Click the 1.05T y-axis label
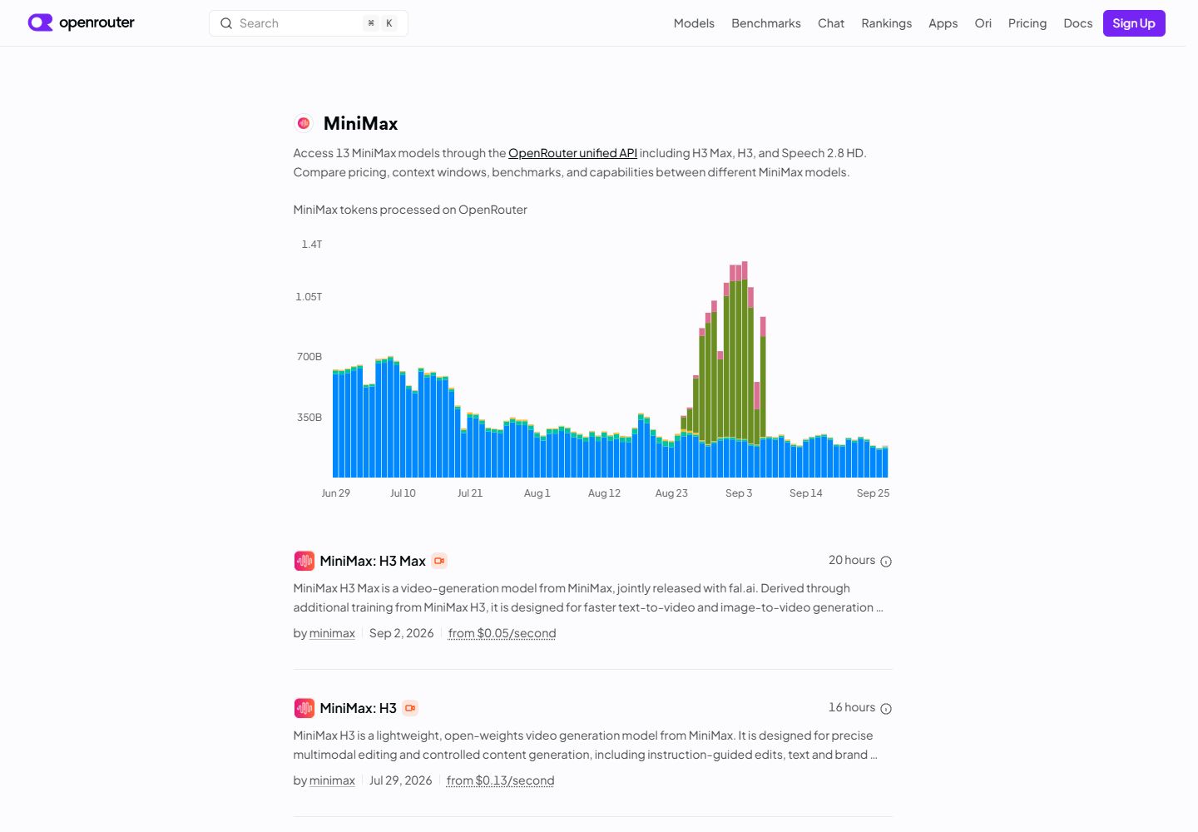 [x=309, y=297]
